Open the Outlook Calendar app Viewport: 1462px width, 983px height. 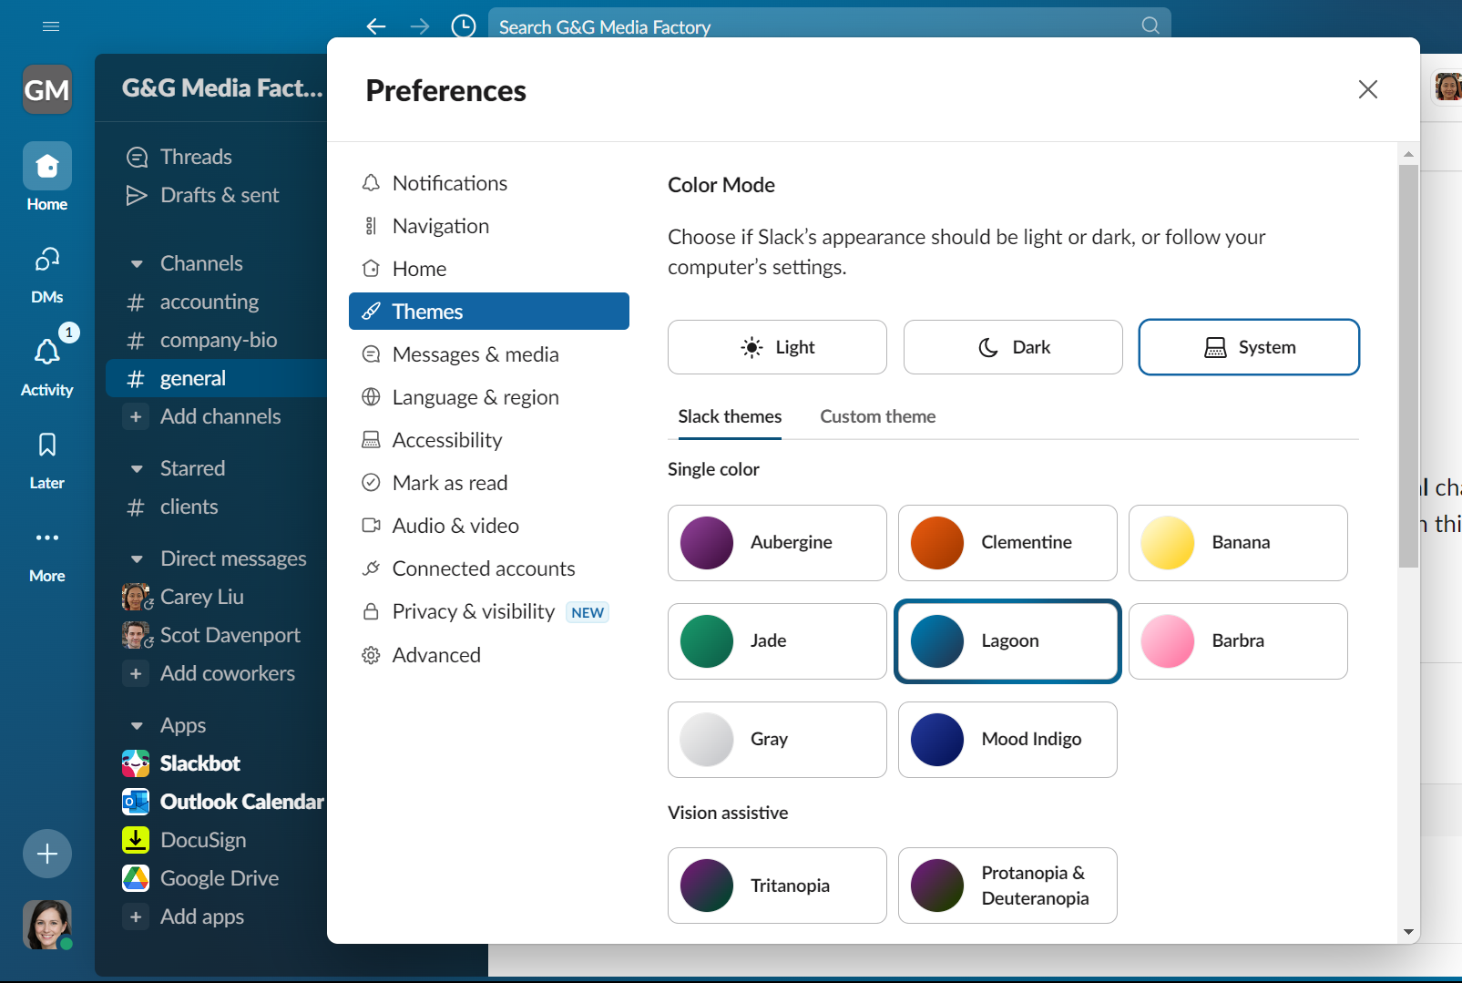241,801
